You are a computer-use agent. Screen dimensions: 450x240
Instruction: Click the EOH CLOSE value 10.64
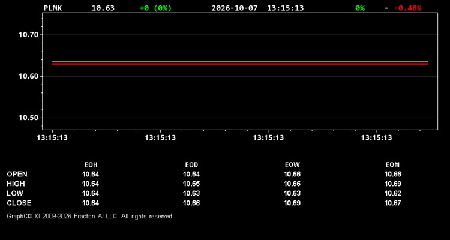[x=91, y=203]
